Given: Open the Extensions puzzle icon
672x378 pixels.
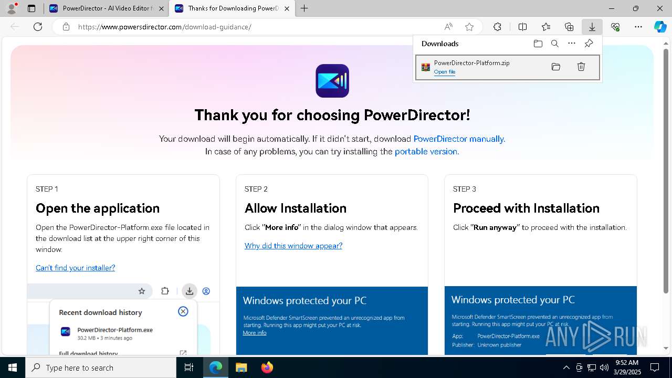Looking at the screenshot, I should pos(497,27).
